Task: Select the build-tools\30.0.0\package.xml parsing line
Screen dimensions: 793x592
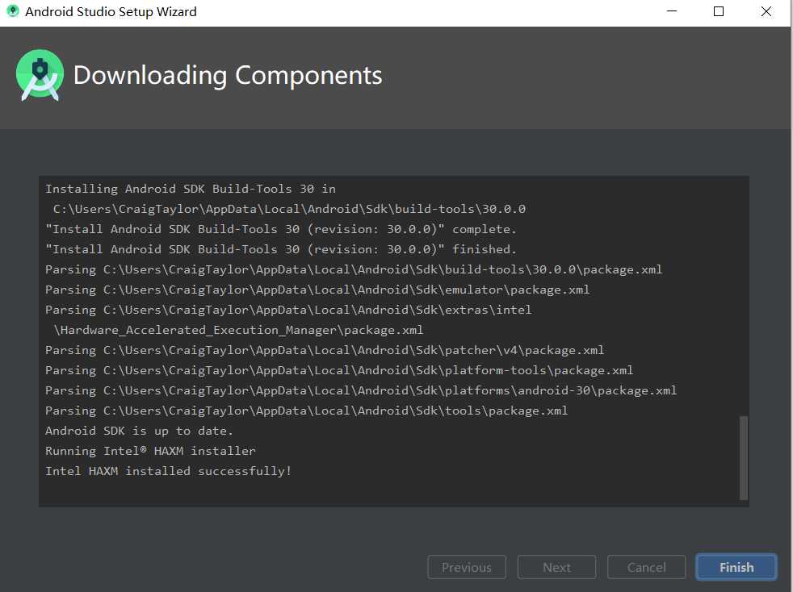Action: coord(354,269)
